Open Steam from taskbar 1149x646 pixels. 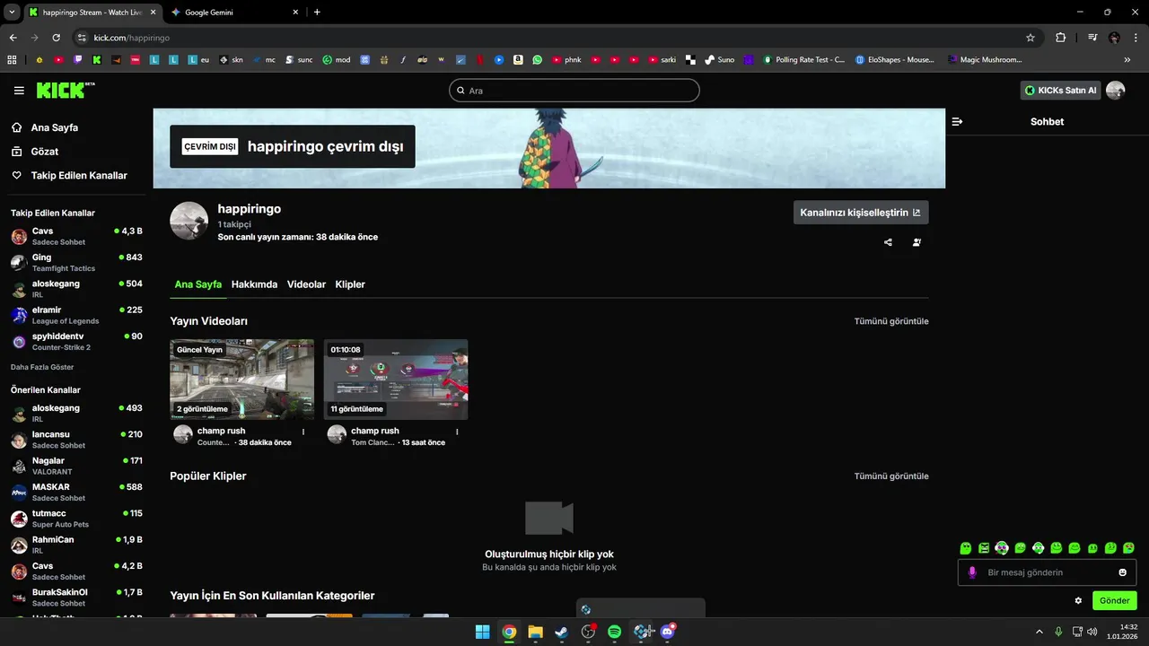562,632
